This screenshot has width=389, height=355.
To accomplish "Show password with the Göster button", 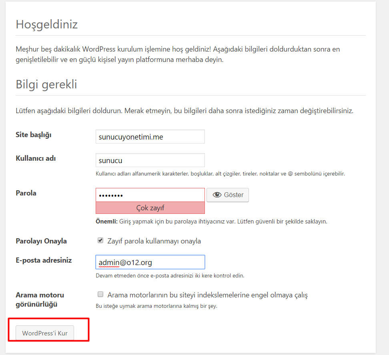I will tap(228, 195).
